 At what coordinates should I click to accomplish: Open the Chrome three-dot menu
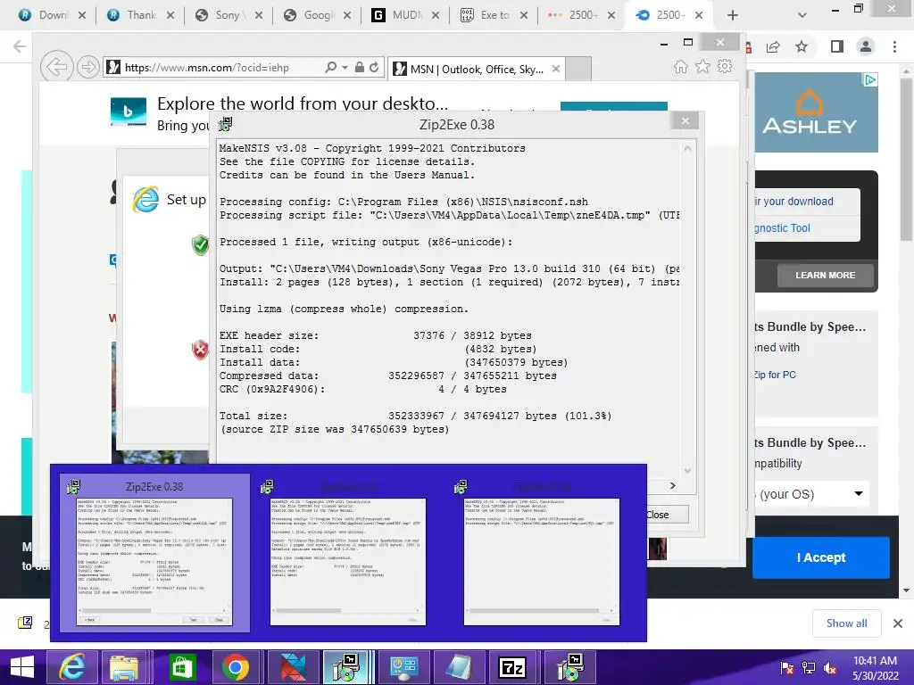point(894,46)
